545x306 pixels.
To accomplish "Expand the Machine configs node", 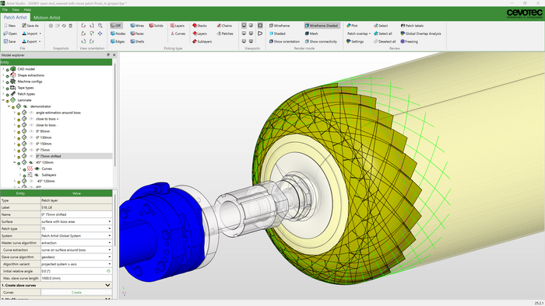I will click(x=3, y=82).
